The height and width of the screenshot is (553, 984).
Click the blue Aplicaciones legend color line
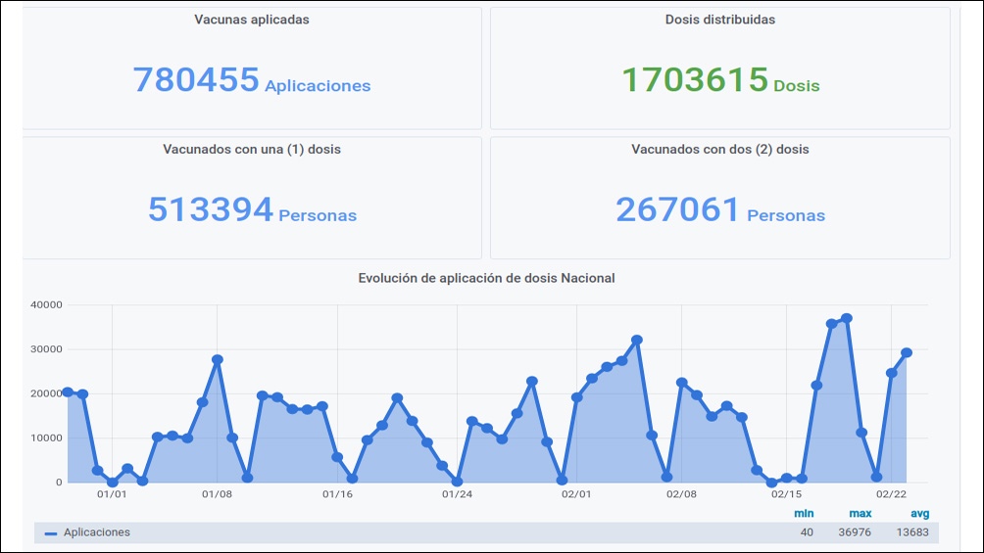(51, 533)
